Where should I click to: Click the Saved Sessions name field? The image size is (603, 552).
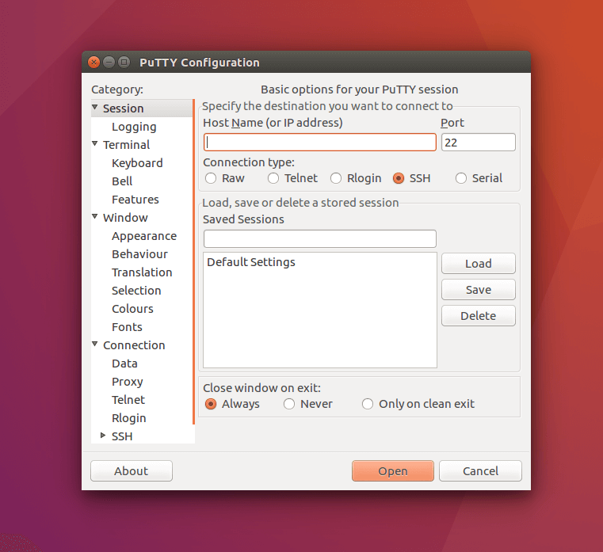320,238
